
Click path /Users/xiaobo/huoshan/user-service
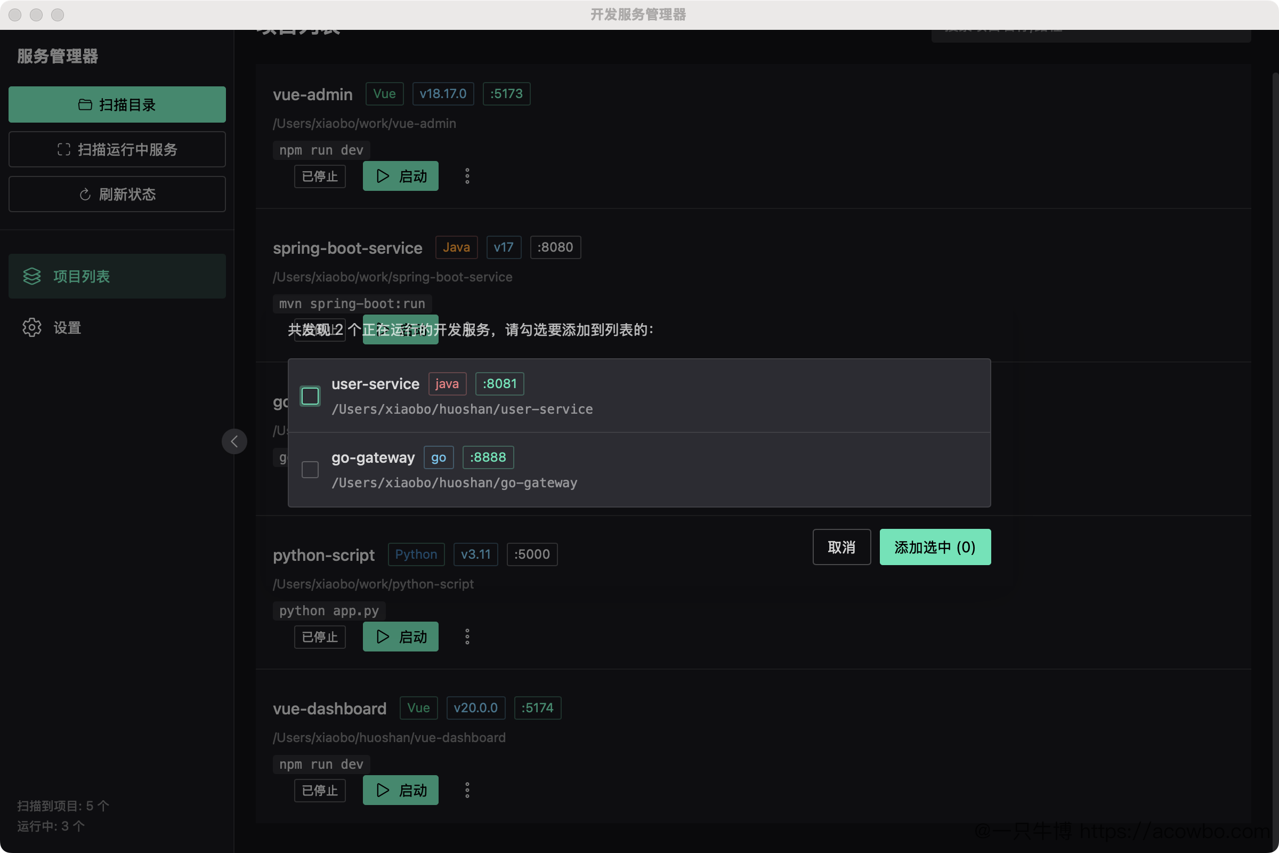462,409
